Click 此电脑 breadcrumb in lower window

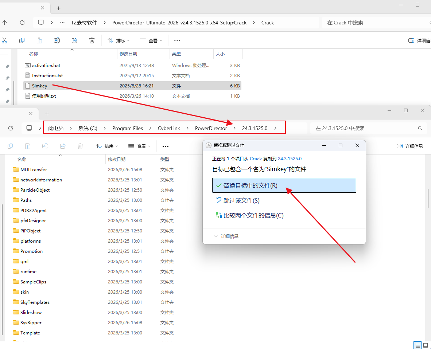pos(56,128)
